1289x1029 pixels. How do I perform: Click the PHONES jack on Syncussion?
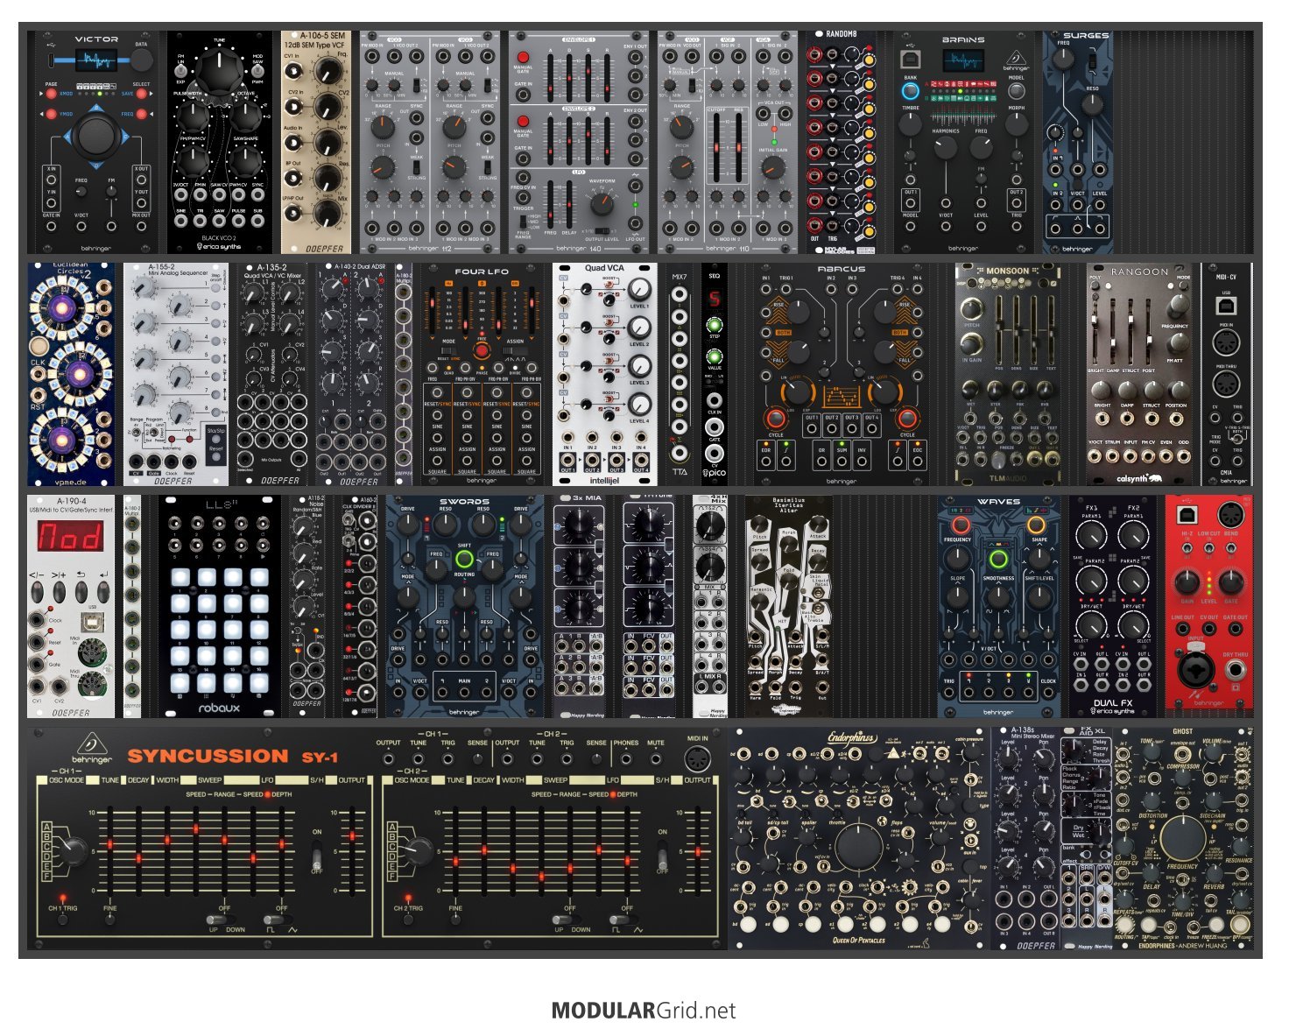click(x=626, y=759)
